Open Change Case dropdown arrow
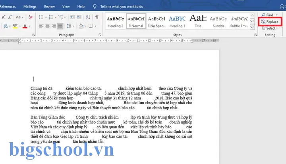 click(x=22, y=17)
